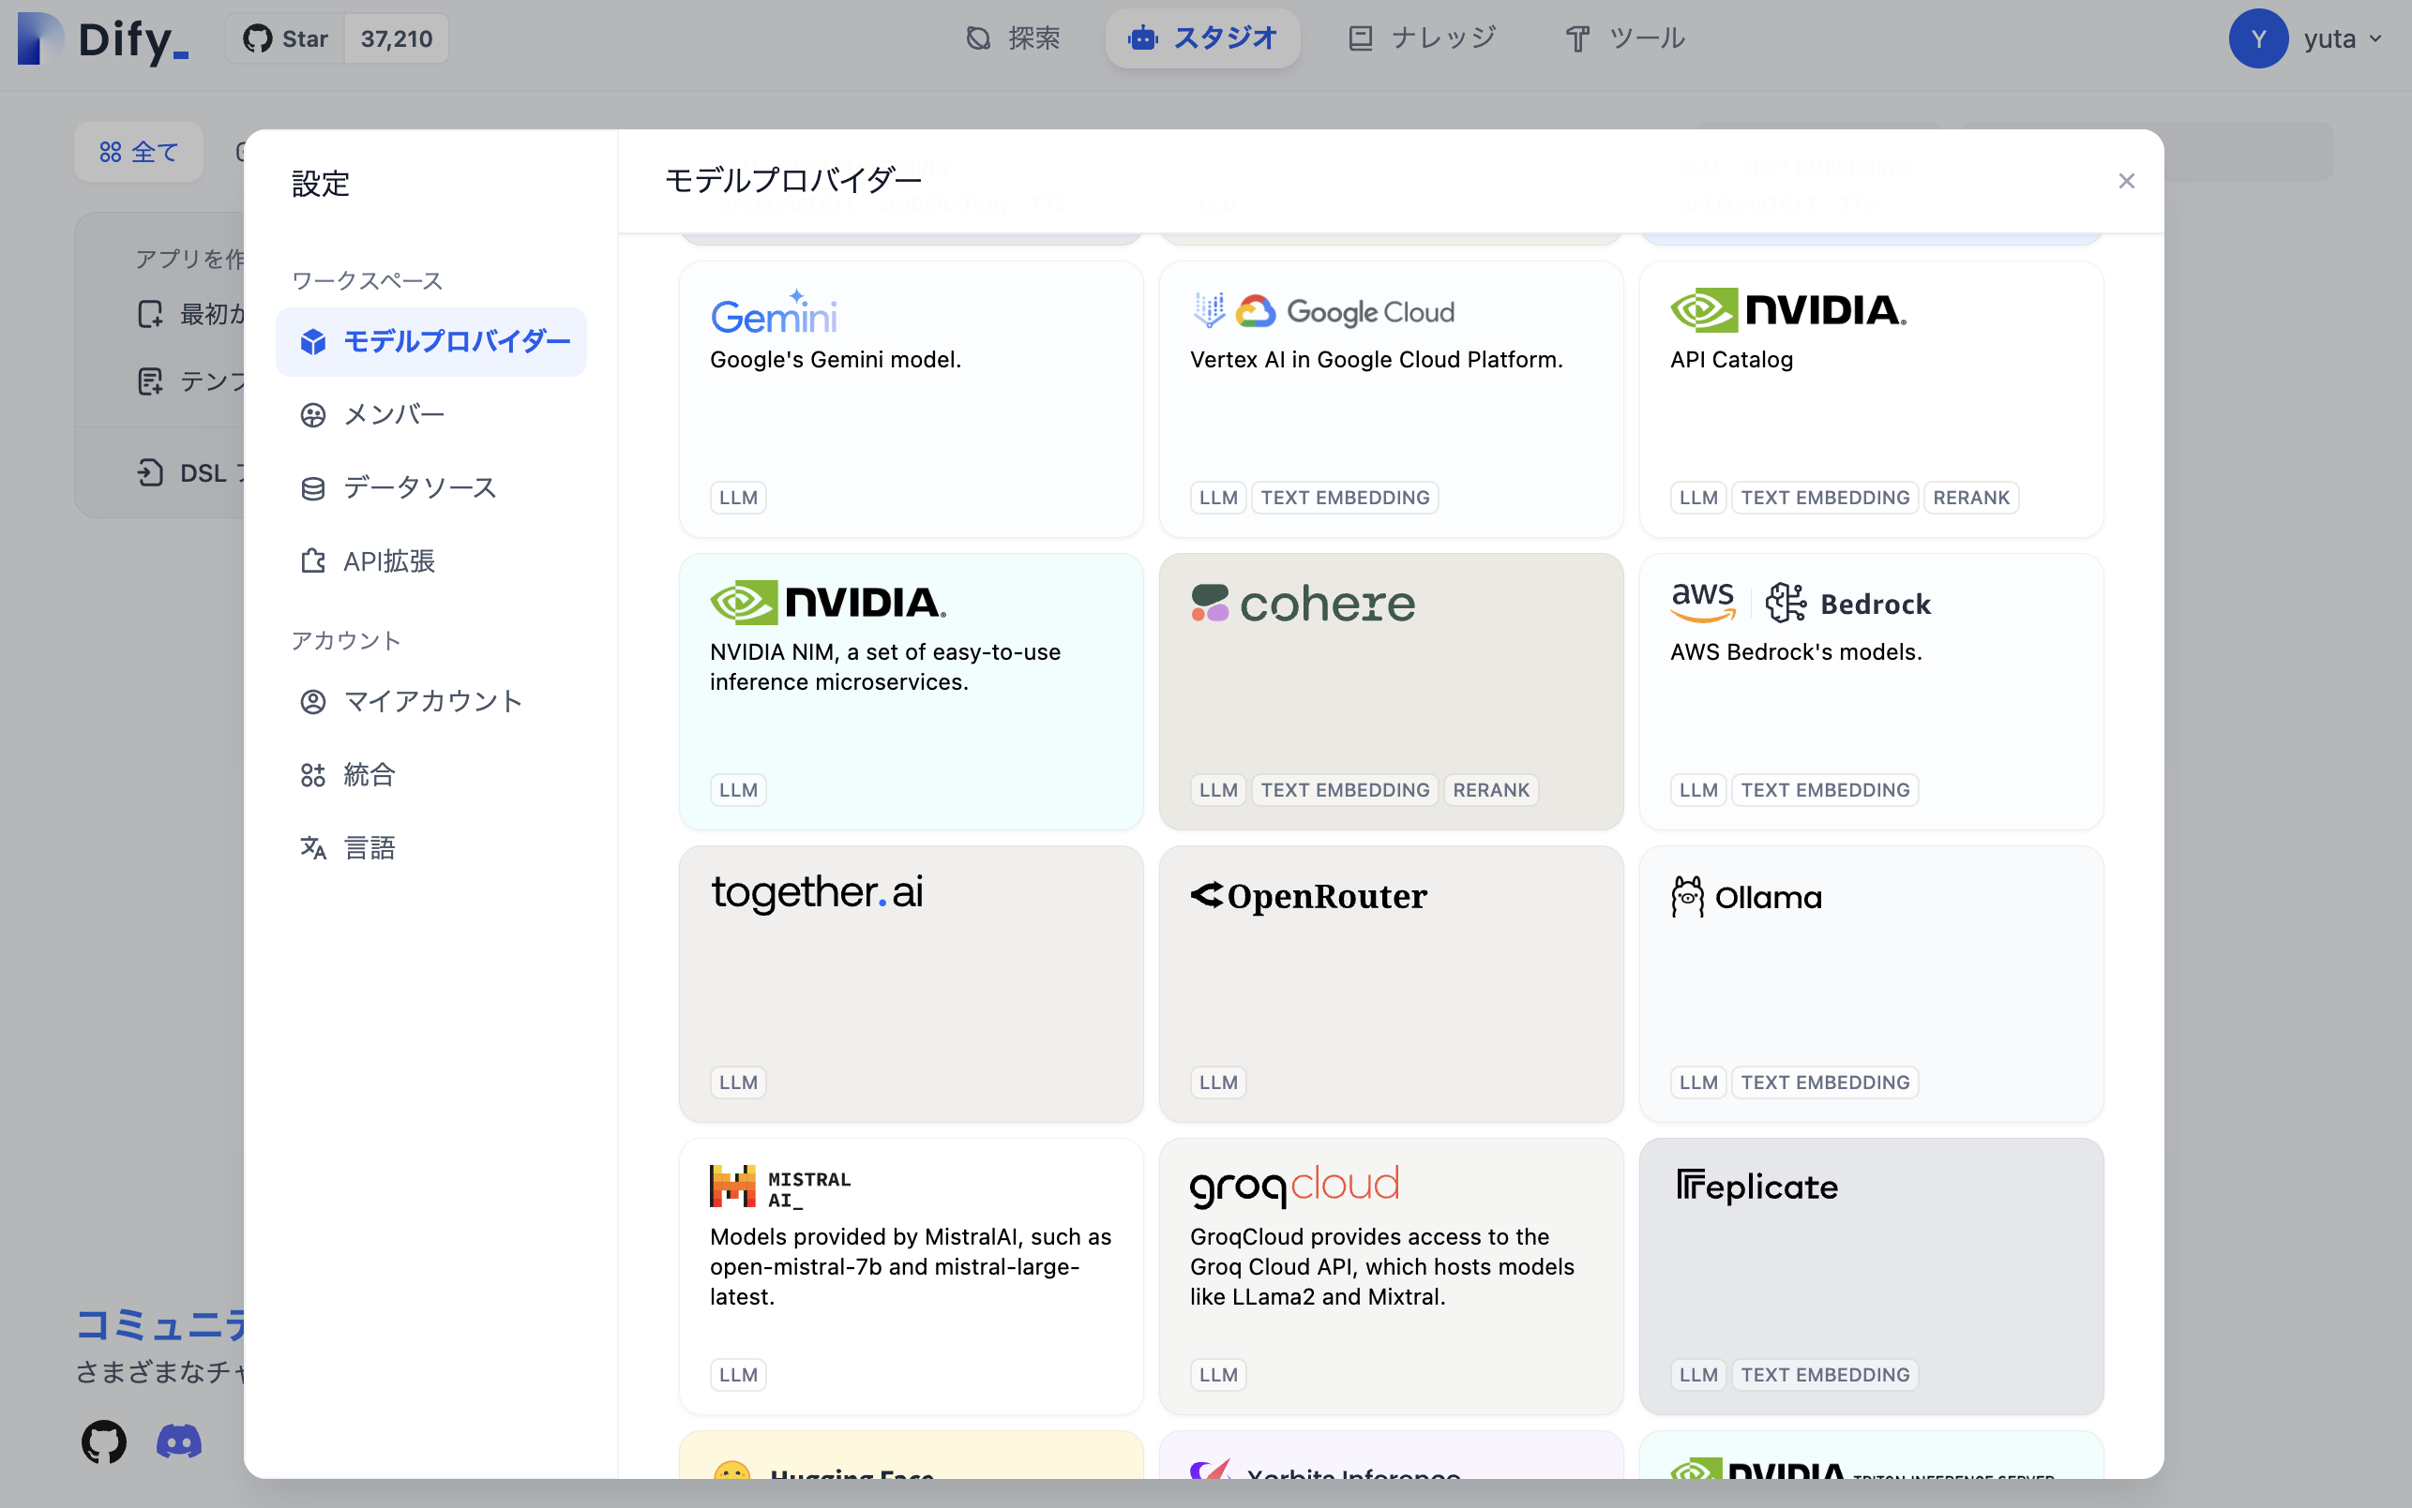Select the 統合 integrations item
Viewport: 2412px width, 1508px height.
tap(369, 775)
